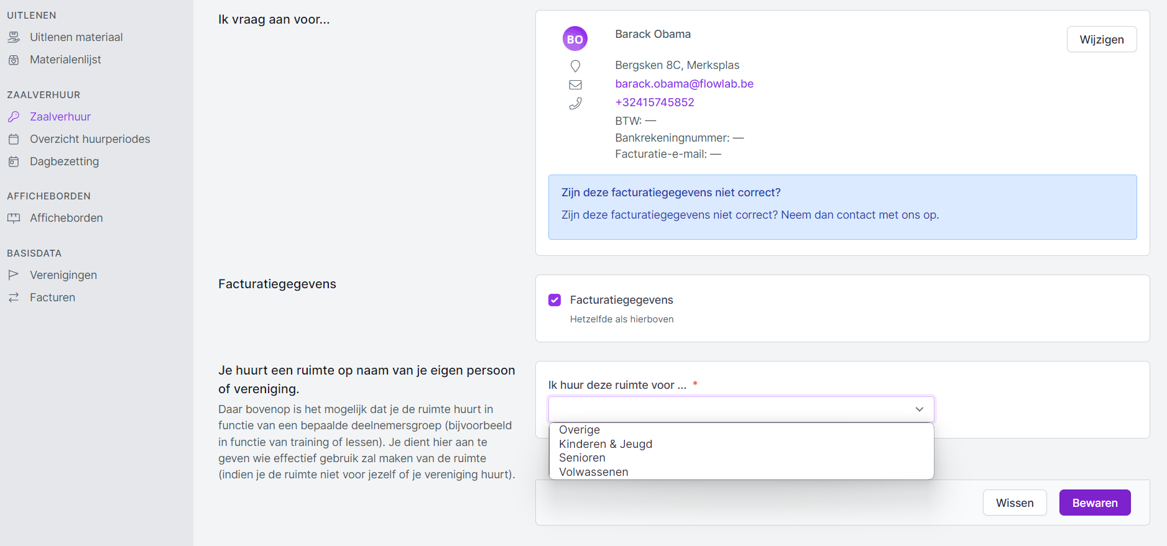
Task: Click the Materialenlijst sidebar icon
Action: coord(14,60)
